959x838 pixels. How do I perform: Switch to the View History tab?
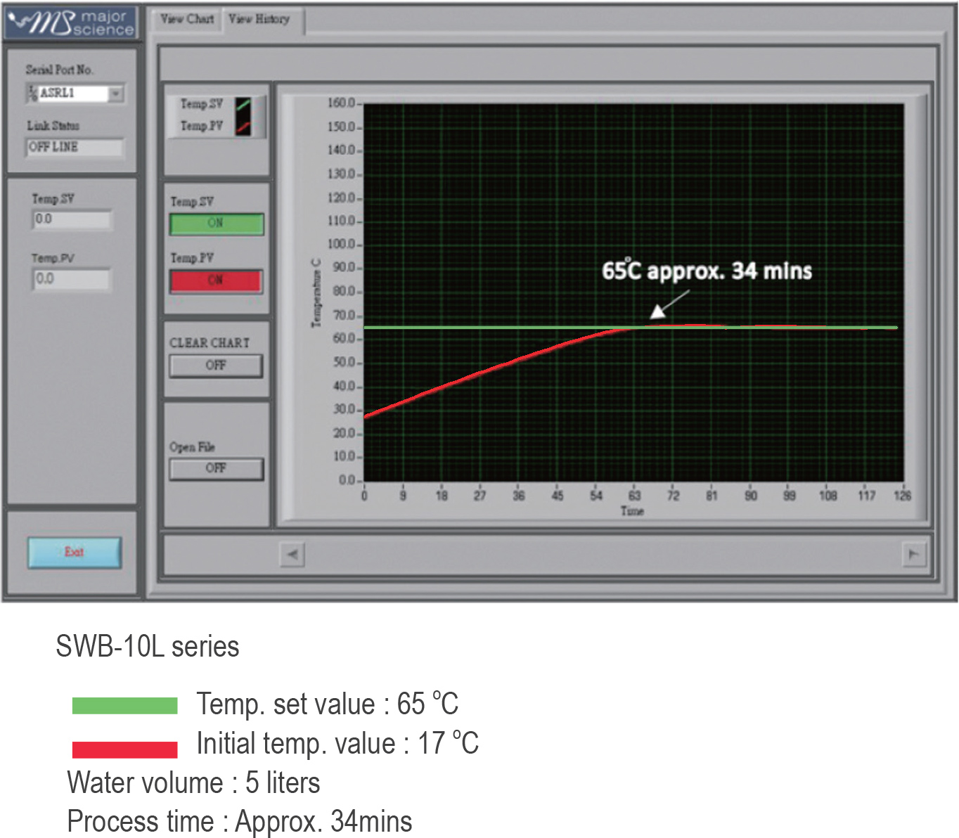[x=259, y=20]
